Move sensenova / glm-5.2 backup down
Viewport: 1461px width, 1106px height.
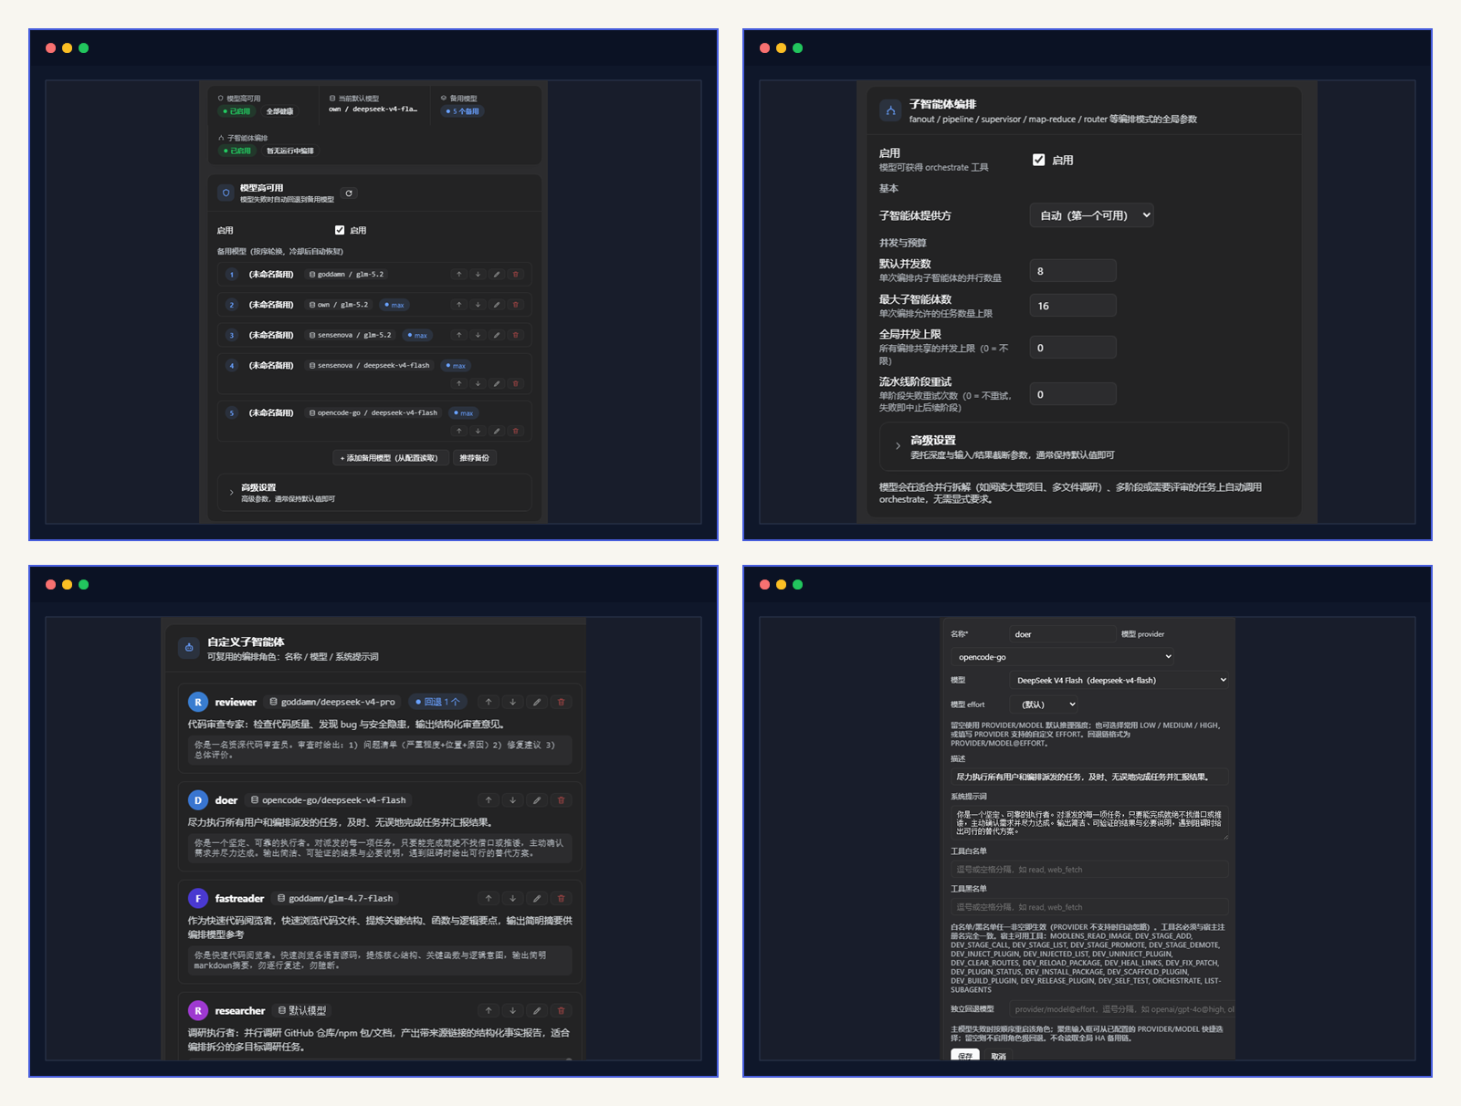478,335
